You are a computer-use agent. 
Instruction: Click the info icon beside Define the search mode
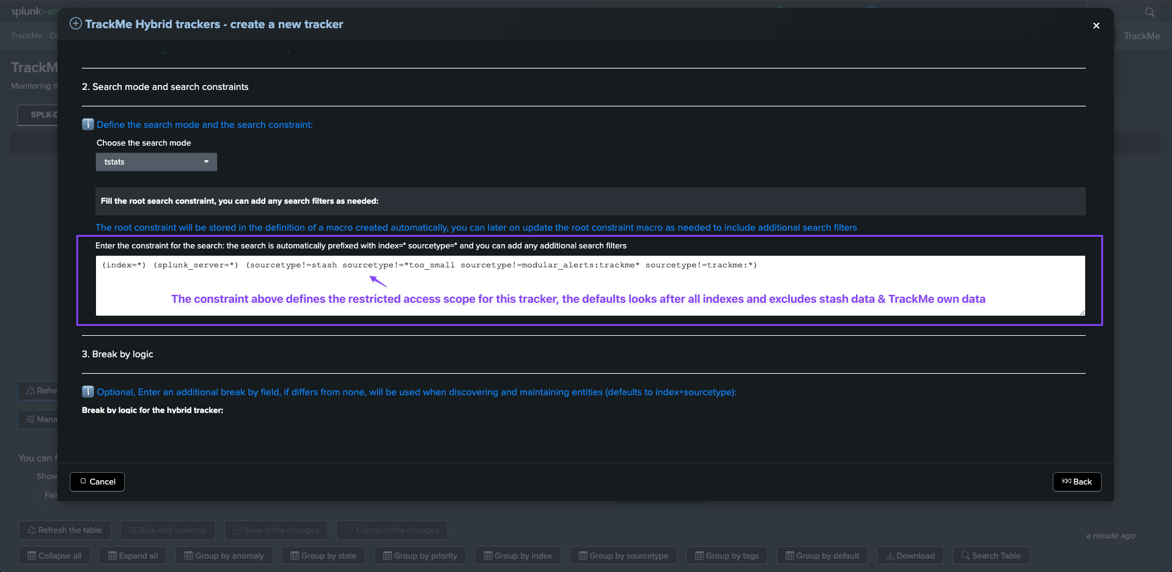click(x=88, y=125)
